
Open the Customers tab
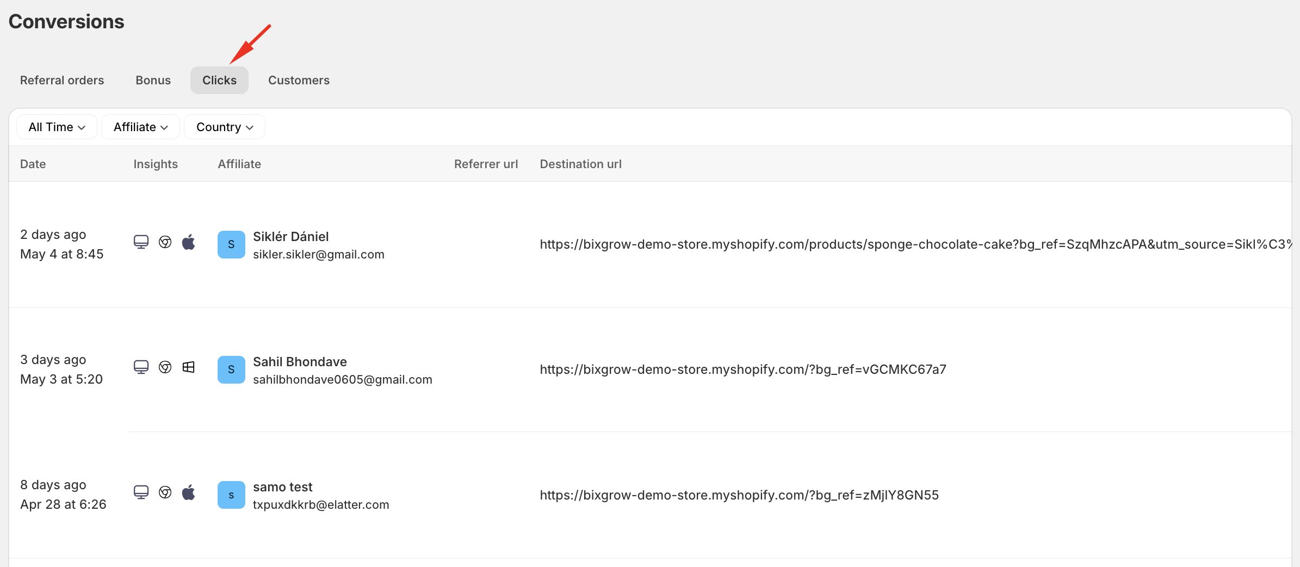click(x=299, y=80)
